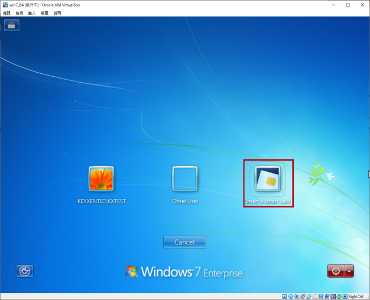Open the 輸入 (Input) menu
Screen dimensions: 370x300
32,13
